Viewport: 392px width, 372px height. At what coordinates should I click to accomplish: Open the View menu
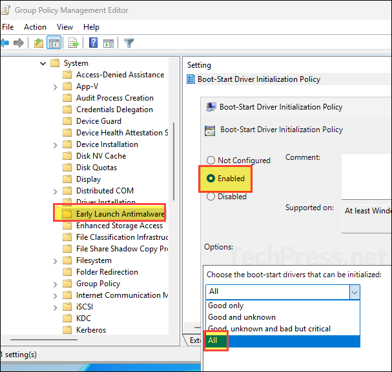click(65, 27)
